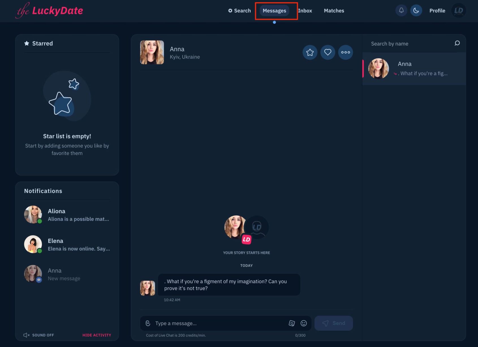Toggle the Sound Off setting
This screenshot has width=478, height=347.
coord(39,335)
